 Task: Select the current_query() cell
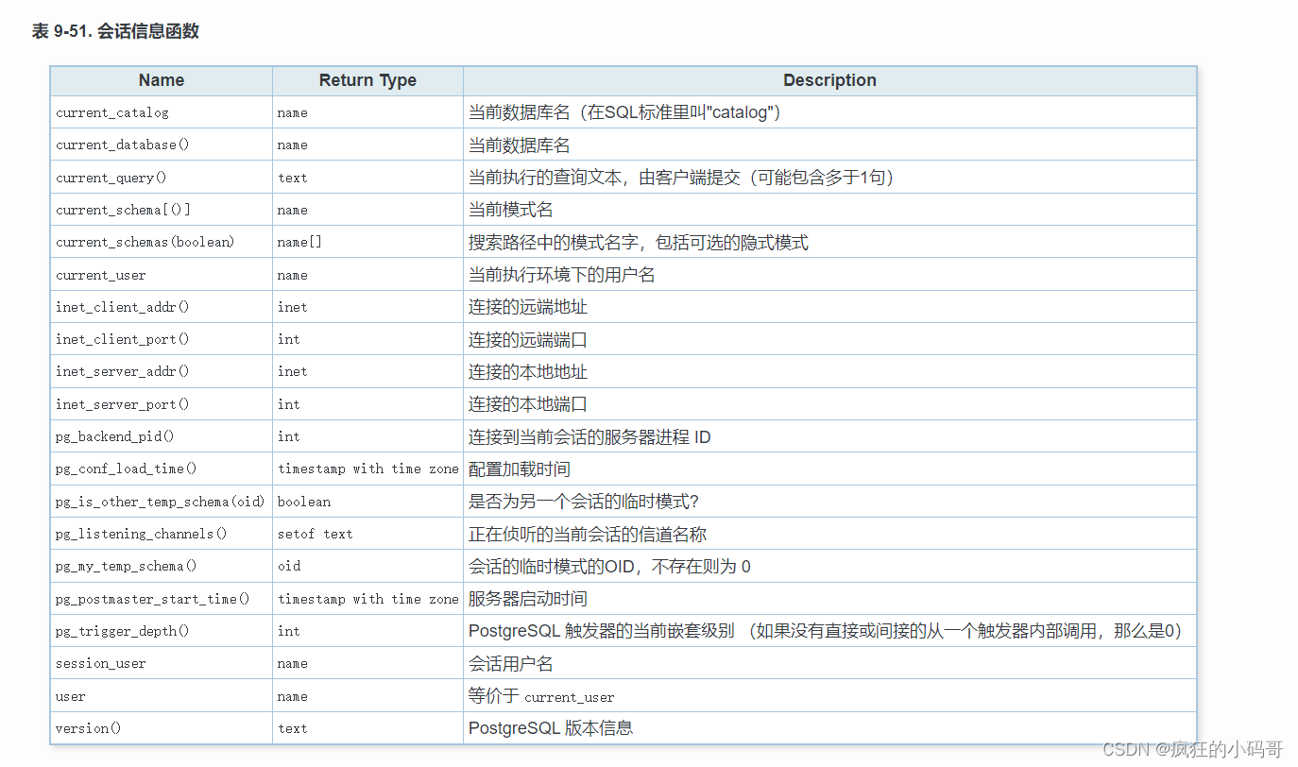[162, 178]
